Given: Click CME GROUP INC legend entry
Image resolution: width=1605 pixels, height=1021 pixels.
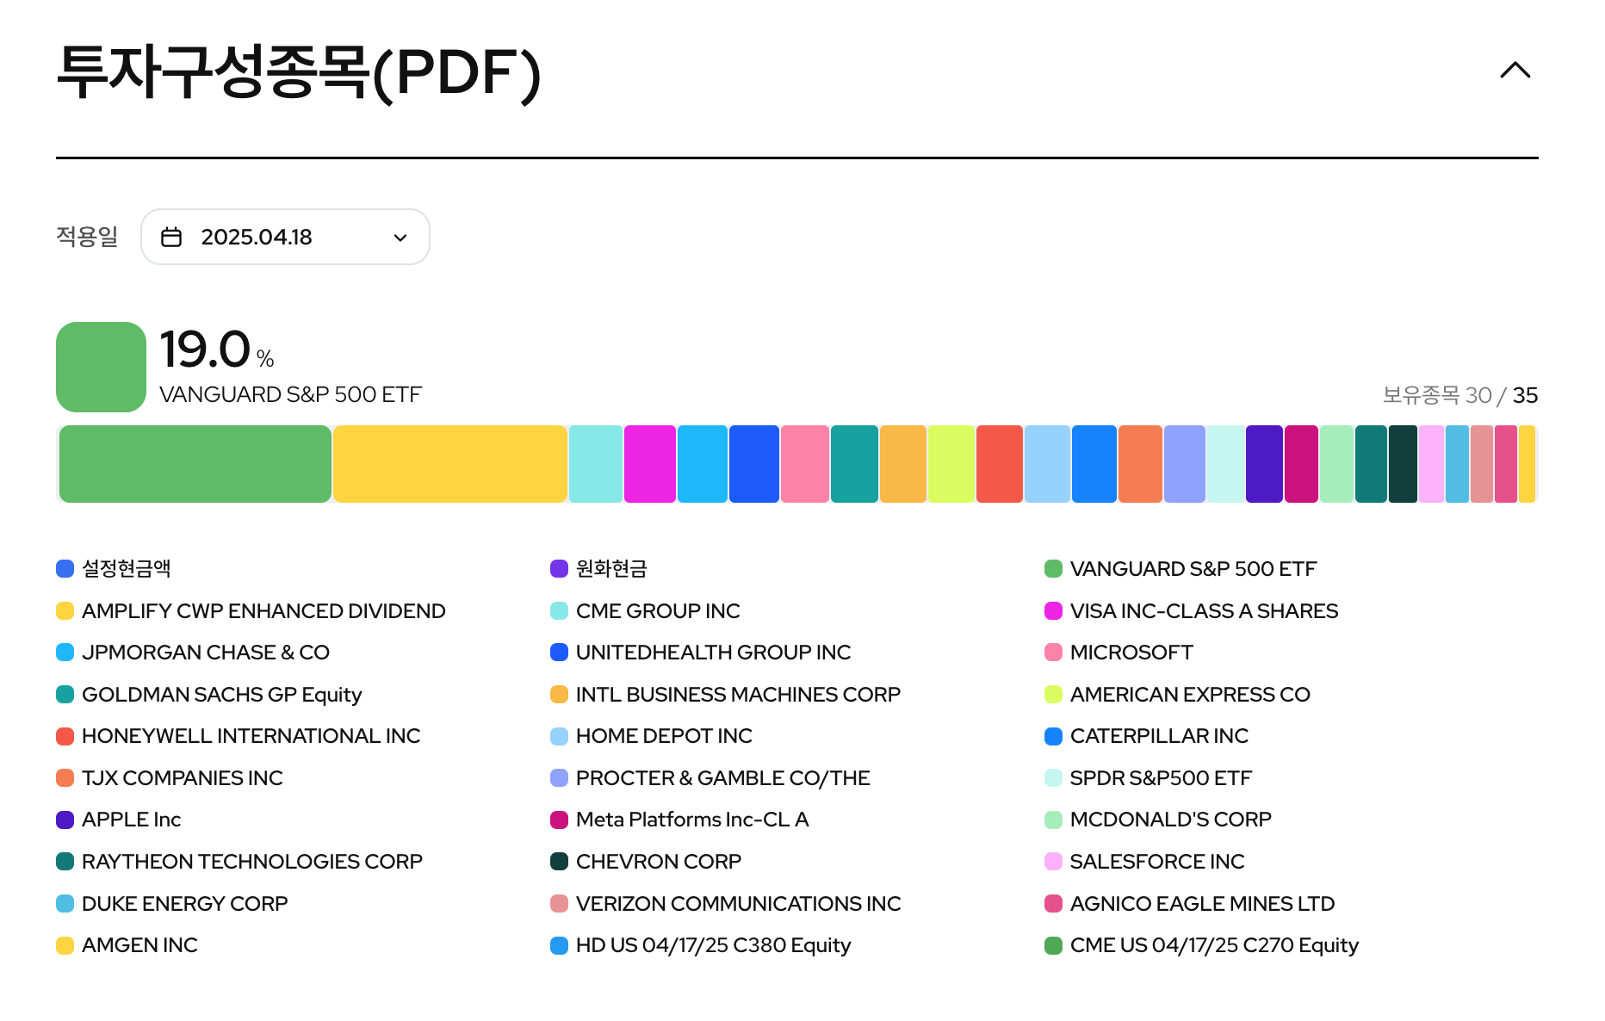Looking at the screenshot, I should 645,611.
